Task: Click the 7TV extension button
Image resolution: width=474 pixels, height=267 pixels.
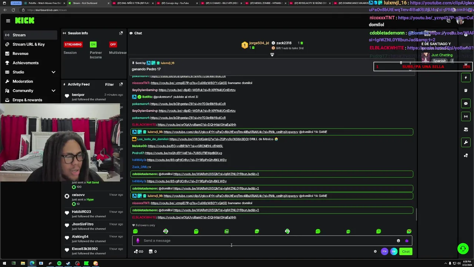Action: (384, 251)
